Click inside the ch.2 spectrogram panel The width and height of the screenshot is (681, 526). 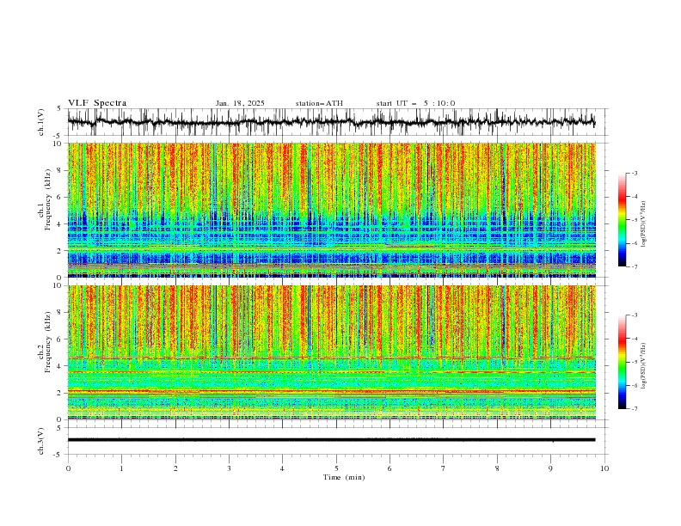331,352
